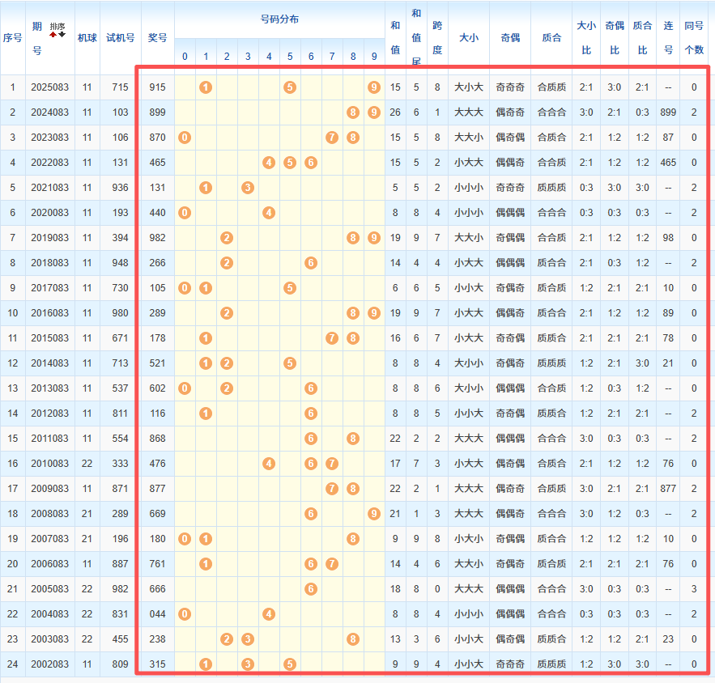Screen dimensions: 715x683
Task: Click the 排序 sort label
Action: click(57, 27)
